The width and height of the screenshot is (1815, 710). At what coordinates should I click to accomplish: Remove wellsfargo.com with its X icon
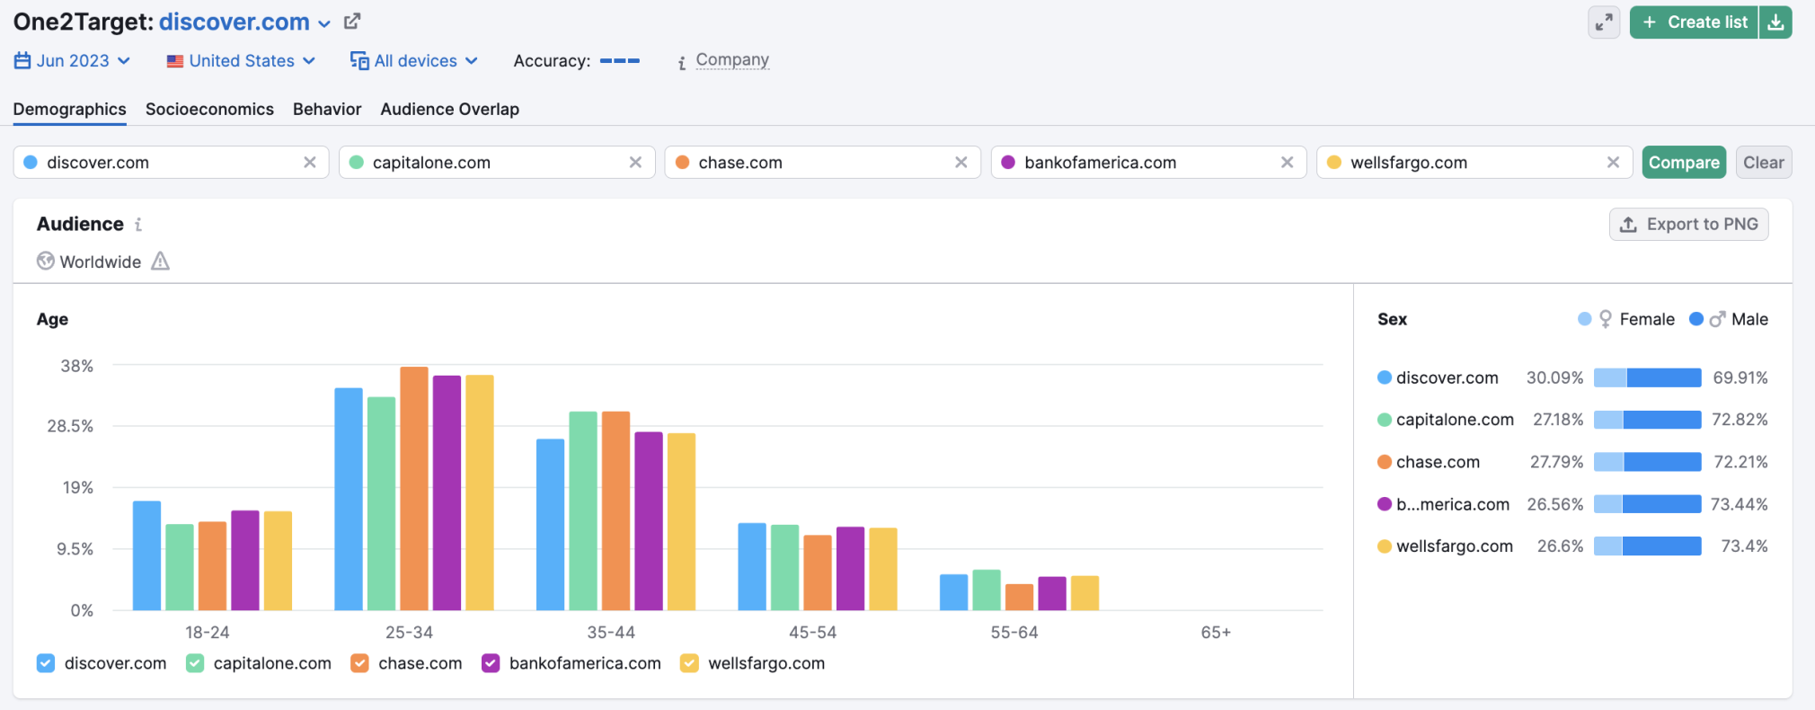[x=1613, y=163]
